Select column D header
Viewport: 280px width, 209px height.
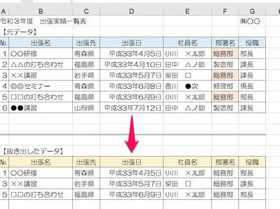tap(132, 12)
